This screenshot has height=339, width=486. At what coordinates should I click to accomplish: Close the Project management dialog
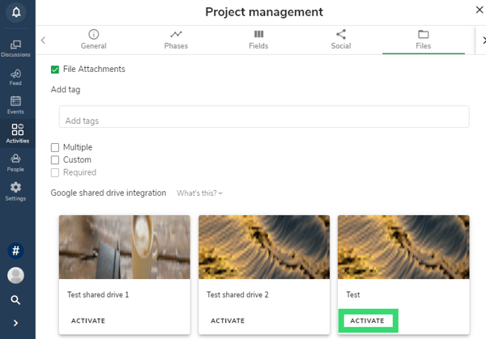point(480,10)
